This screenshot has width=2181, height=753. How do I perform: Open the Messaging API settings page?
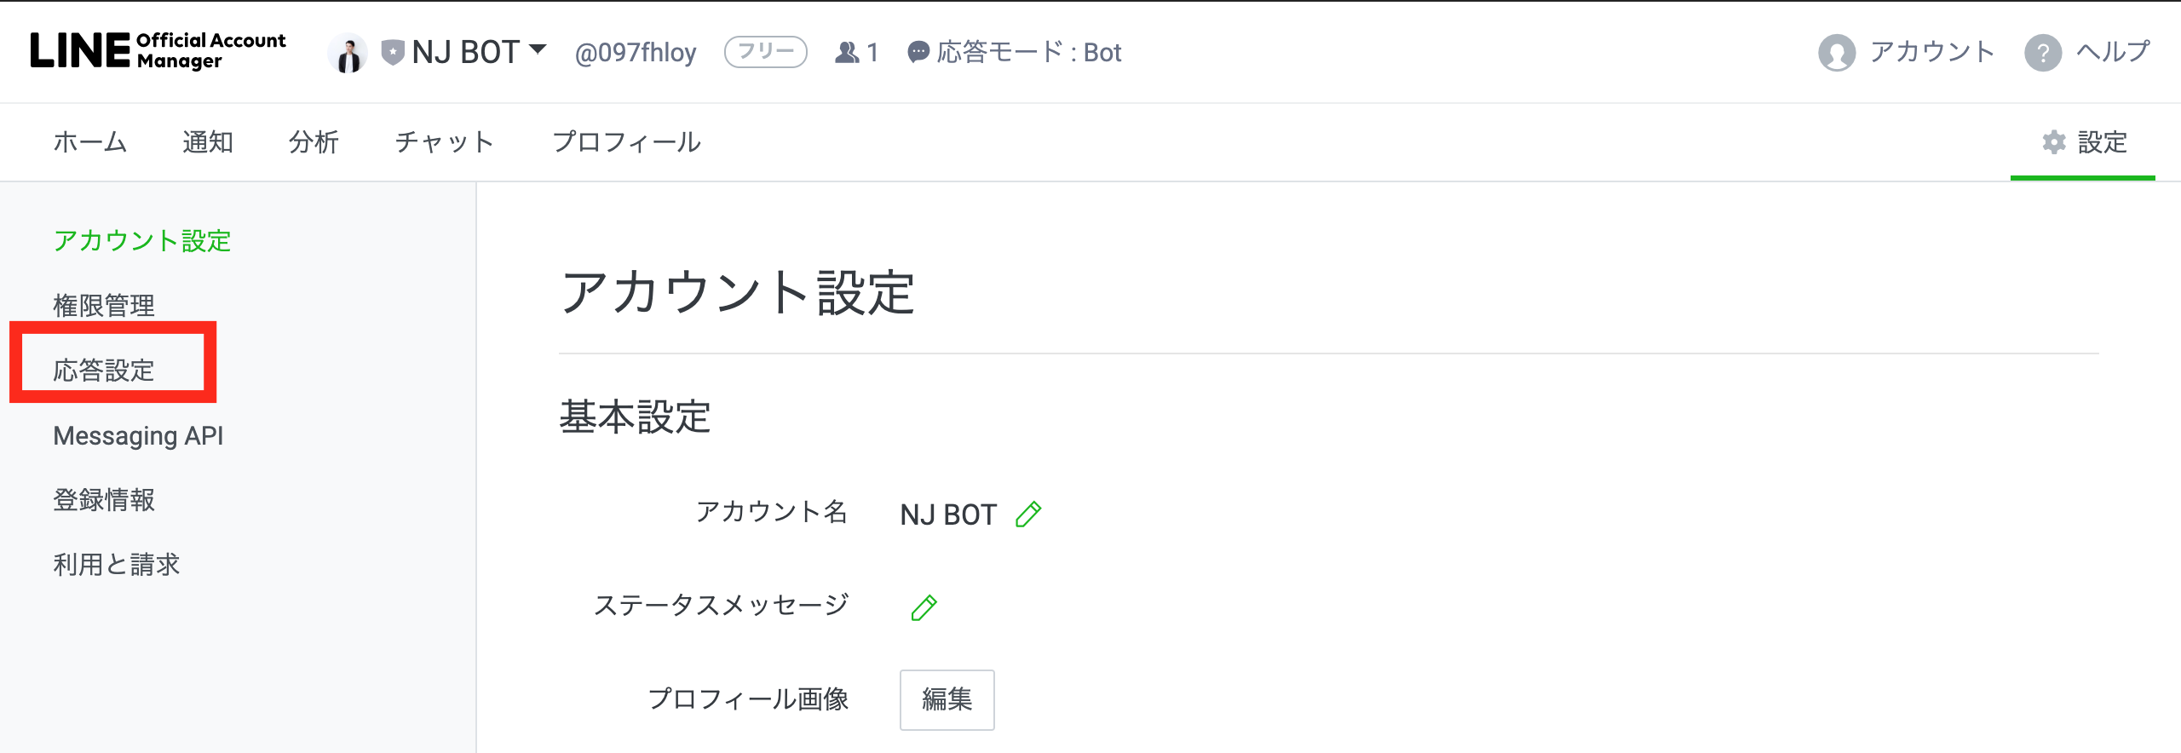click(x=137, y=434)
